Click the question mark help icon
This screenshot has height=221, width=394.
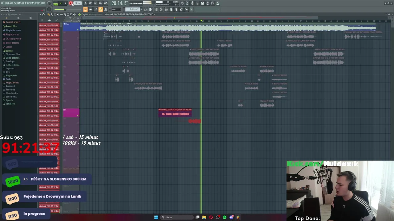coord(197,3)
